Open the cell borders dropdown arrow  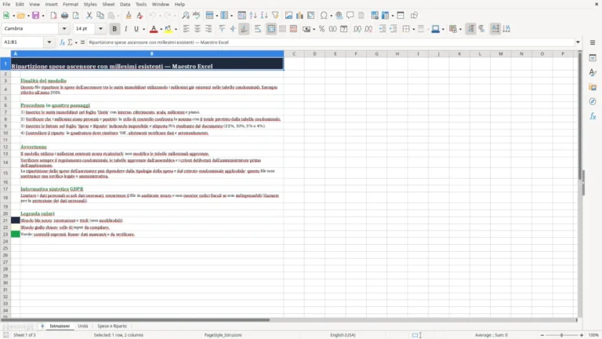pos(414,29)
